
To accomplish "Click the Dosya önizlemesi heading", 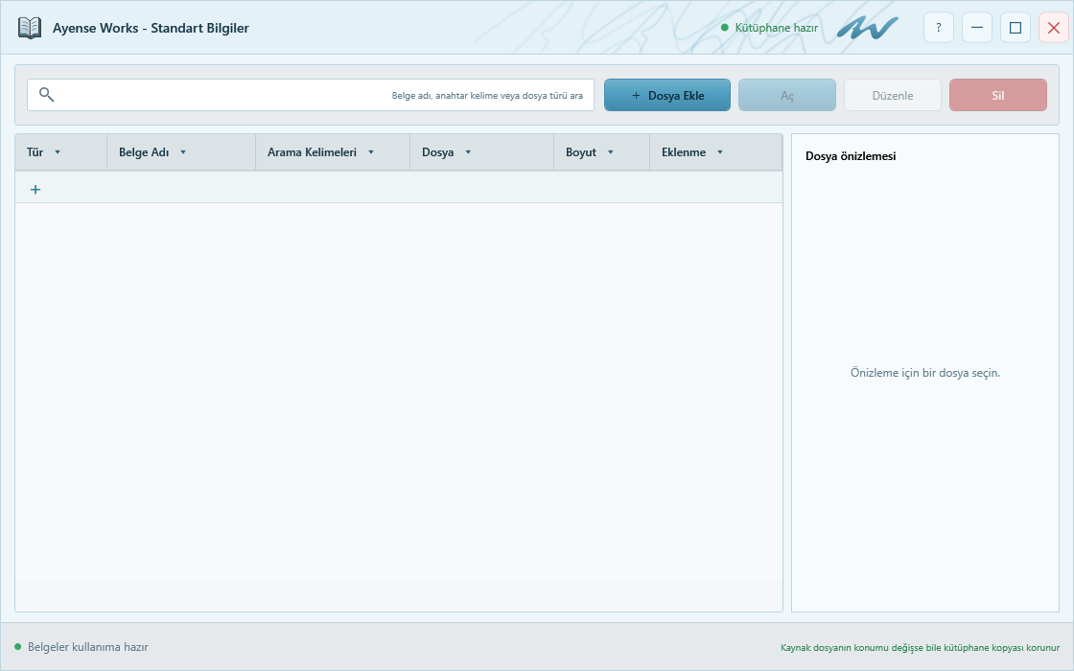I will pos(851,156).
